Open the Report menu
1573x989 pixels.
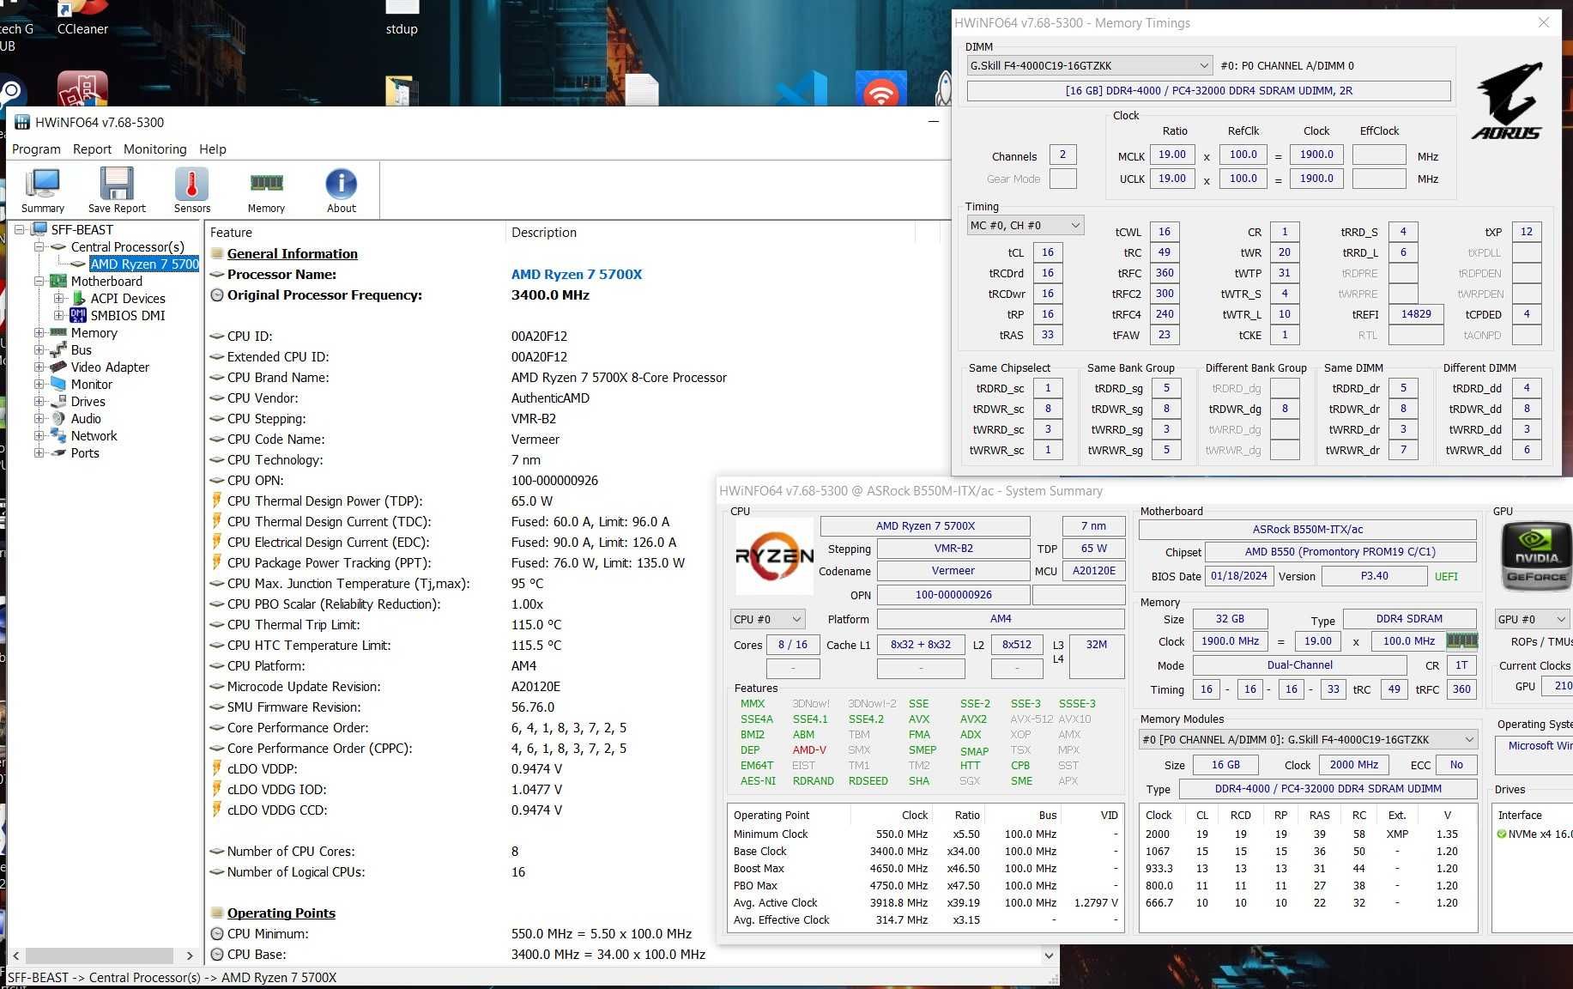pyautogui.click(x=92, y=149)
